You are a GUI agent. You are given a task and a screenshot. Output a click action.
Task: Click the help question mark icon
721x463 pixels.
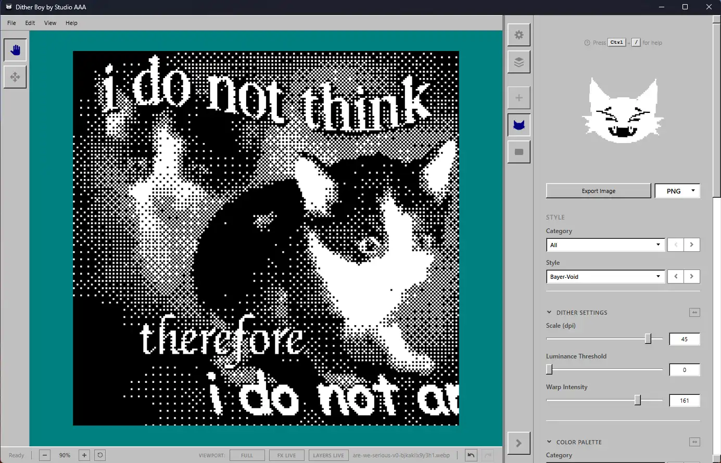587,43
